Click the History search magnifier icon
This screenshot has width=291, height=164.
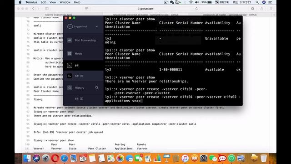(x=97, y=87)
